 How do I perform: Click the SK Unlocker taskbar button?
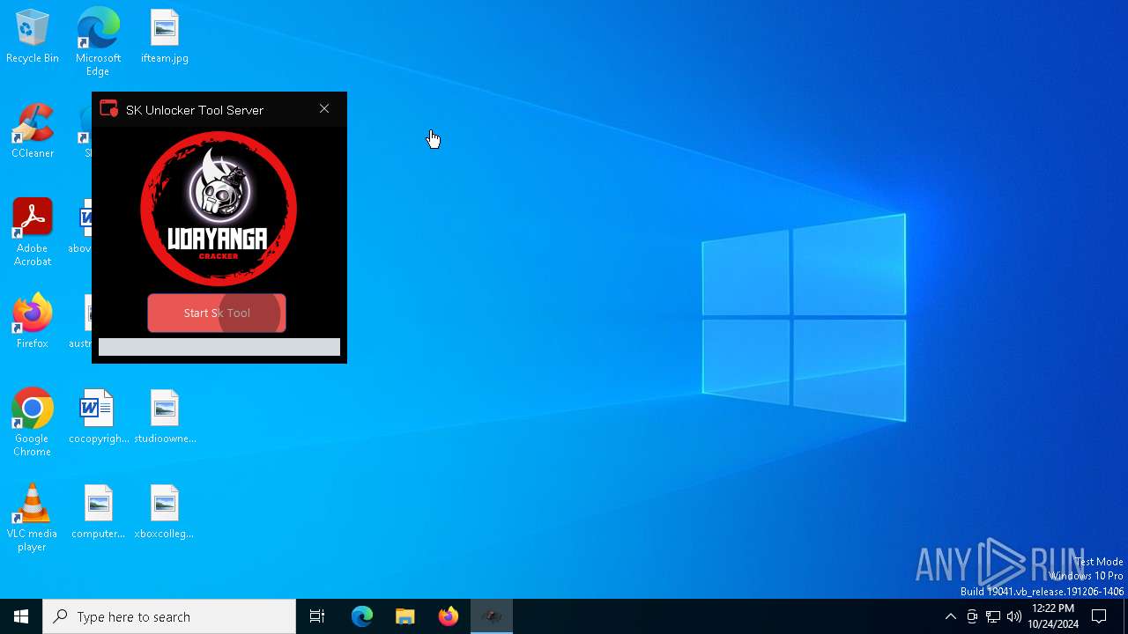(x=492, y=616)
